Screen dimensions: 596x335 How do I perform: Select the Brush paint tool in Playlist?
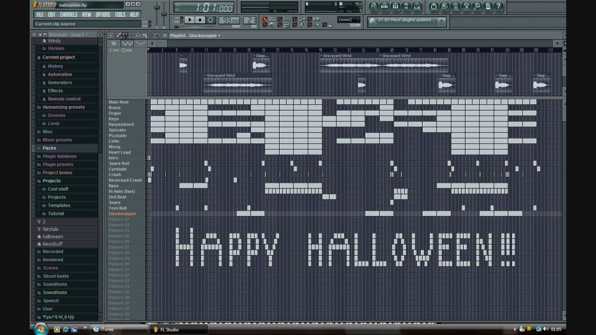pos(125,35)
